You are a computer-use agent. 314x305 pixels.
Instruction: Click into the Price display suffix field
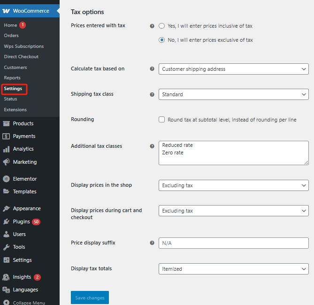pos(233,243)
